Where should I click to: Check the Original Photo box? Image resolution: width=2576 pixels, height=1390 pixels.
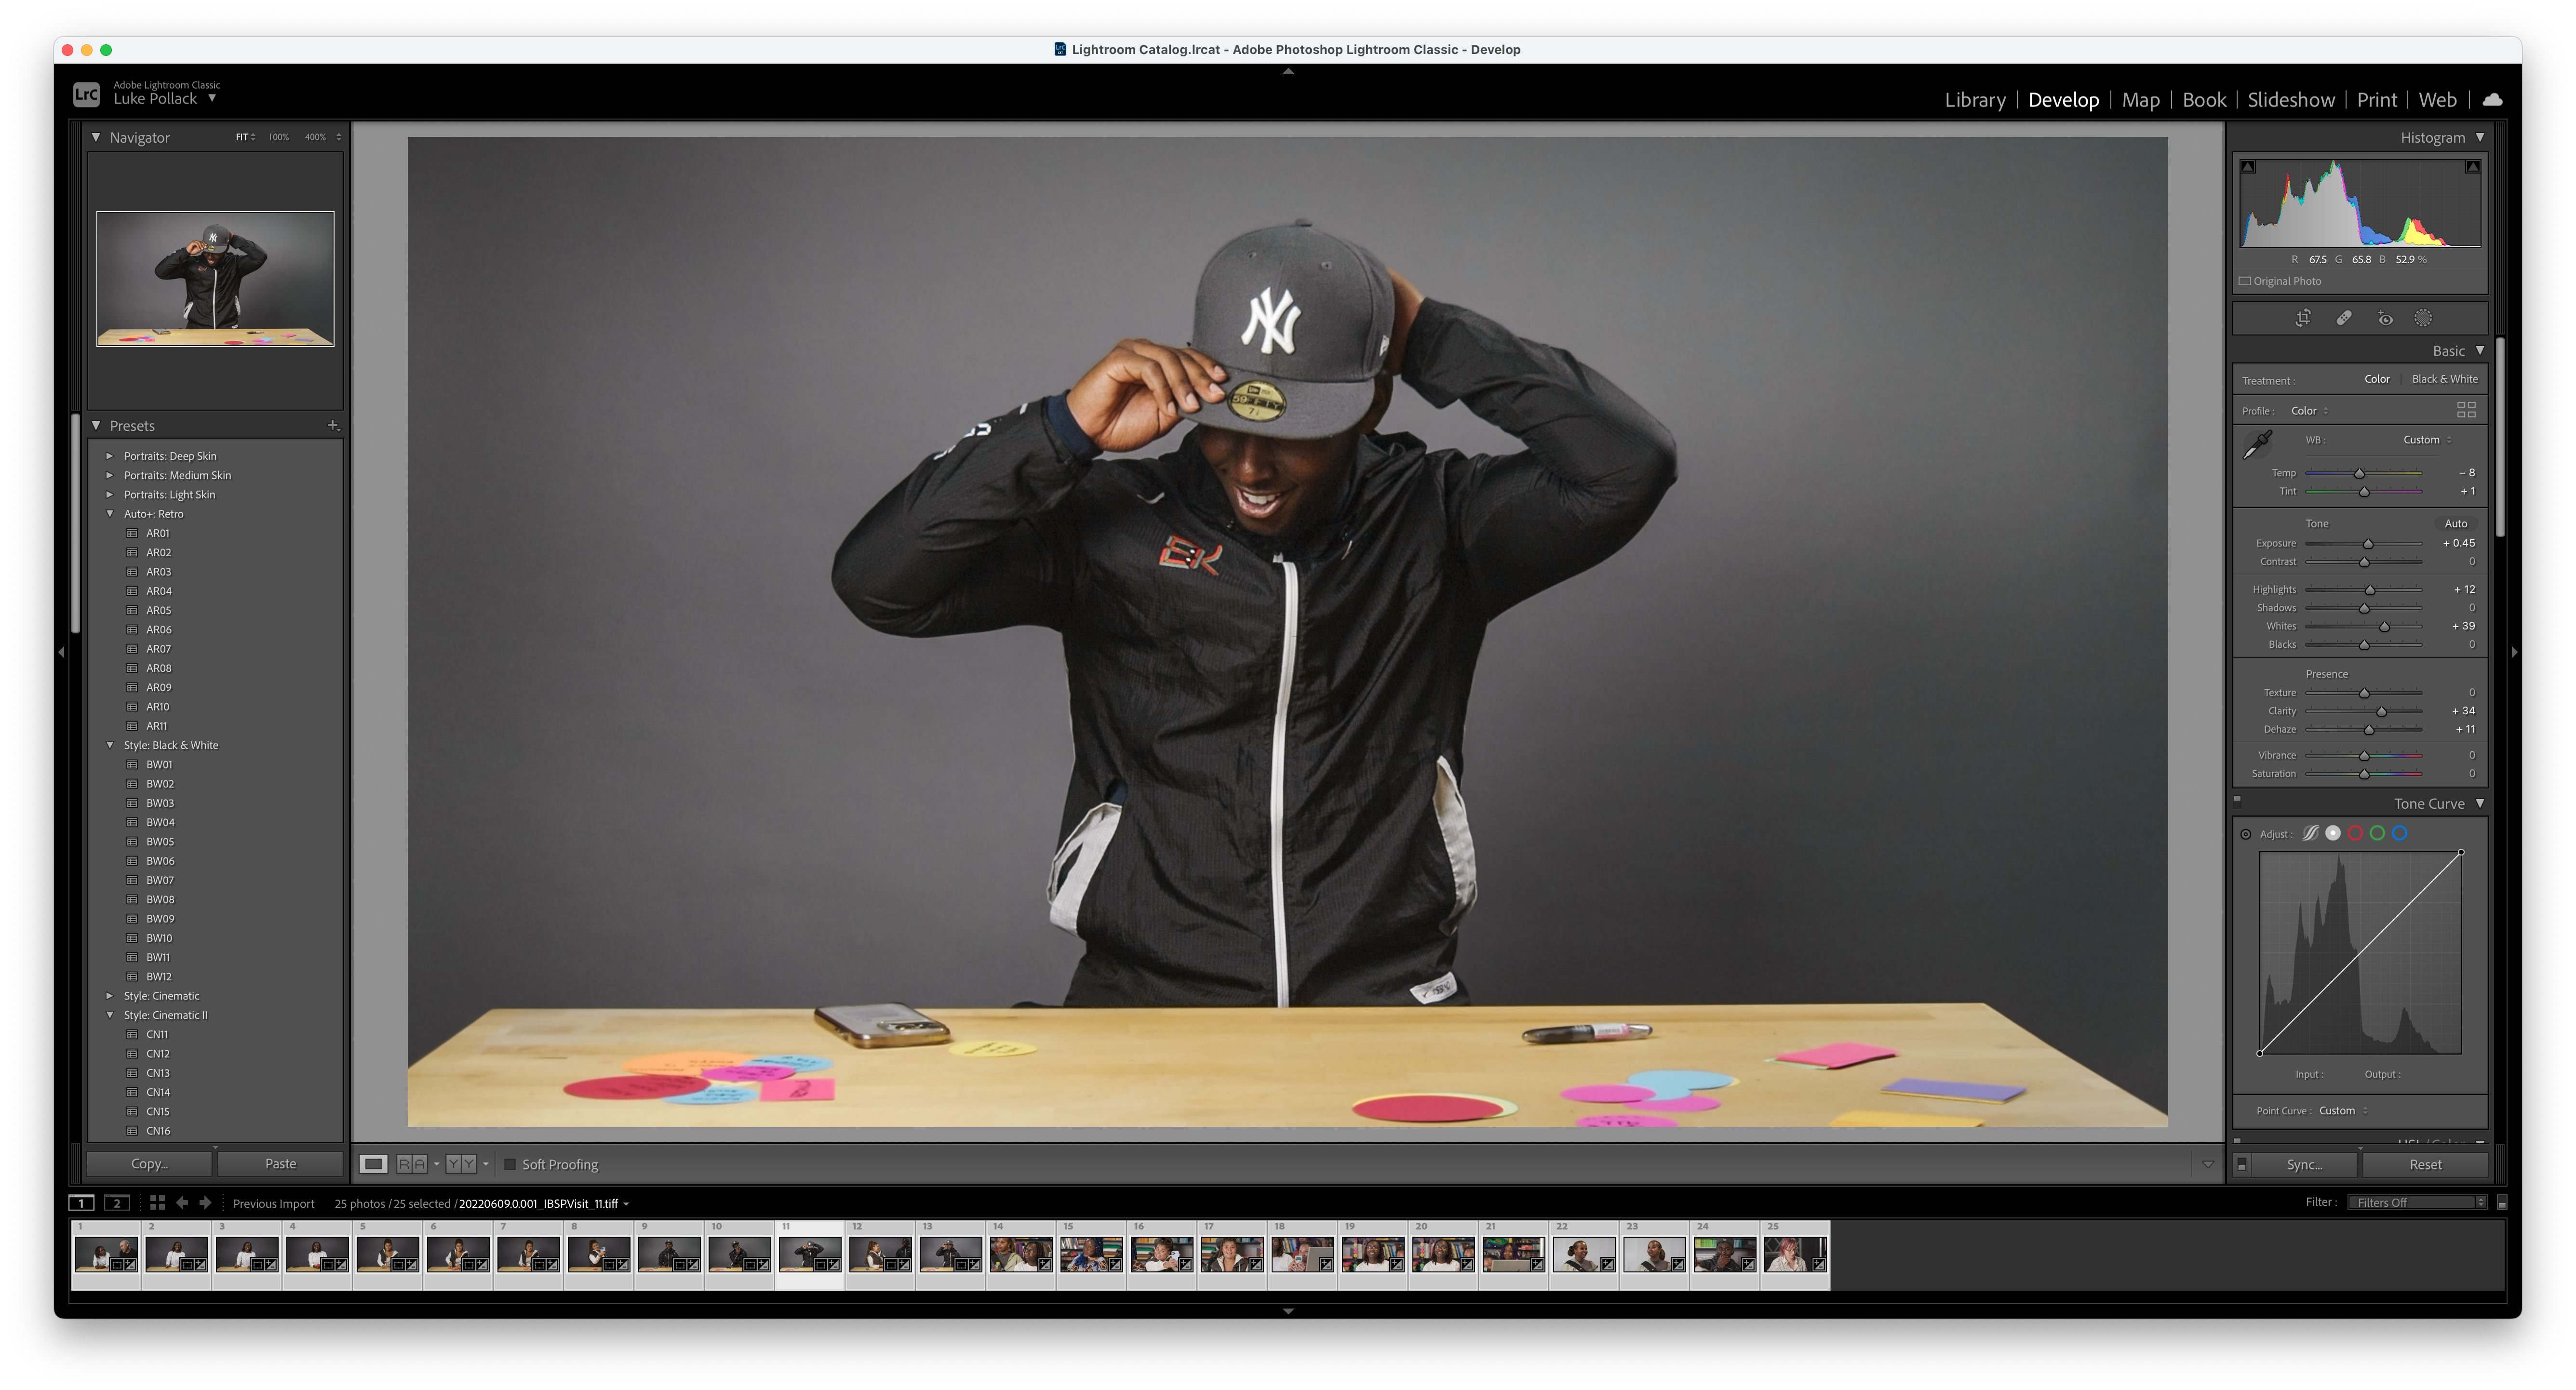(x=2245, y=281)
